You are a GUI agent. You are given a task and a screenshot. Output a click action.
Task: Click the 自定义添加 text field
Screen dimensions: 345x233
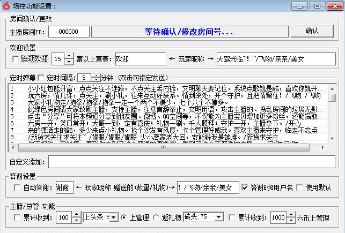click(192, 162)
